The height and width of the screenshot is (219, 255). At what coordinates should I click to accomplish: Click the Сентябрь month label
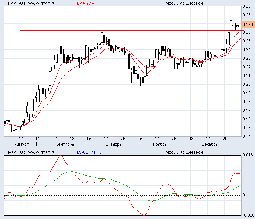pyautogui.click(x=65, y=144)
